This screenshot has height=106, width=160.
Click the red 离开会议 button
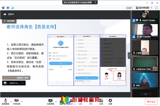tap(151, 102)
